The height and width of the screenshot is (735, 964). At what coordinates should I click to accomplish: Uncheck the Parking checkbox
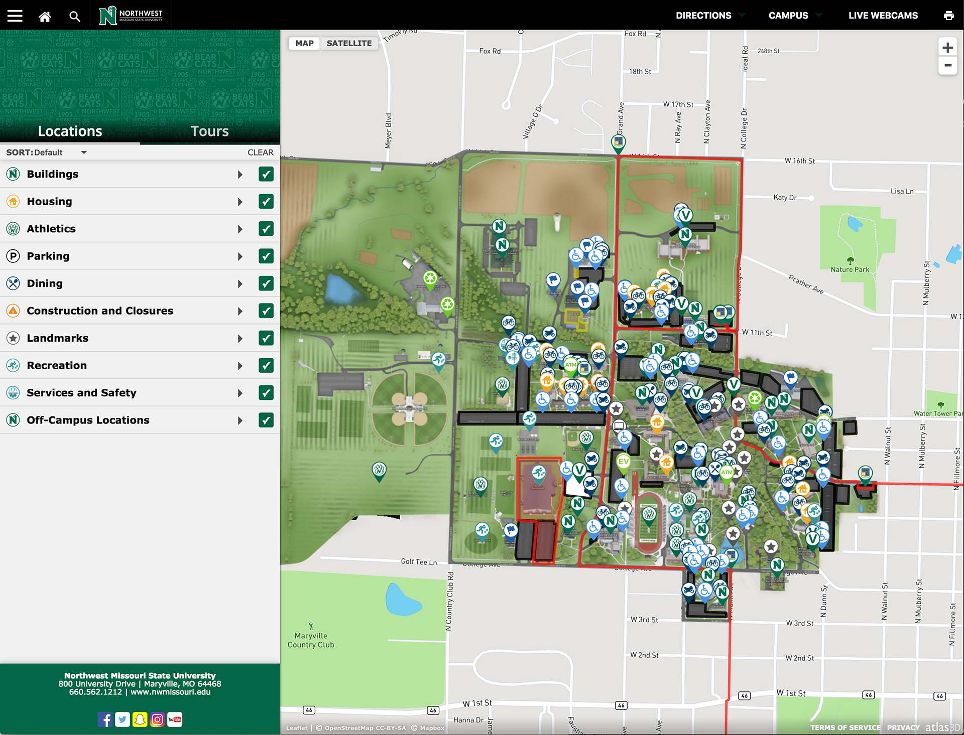point(266,256)
